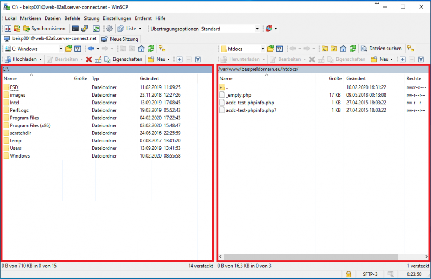Screen dimensions: 431x279
Task: Open the Einstellungen menu
Action: [x=117, y=18]
